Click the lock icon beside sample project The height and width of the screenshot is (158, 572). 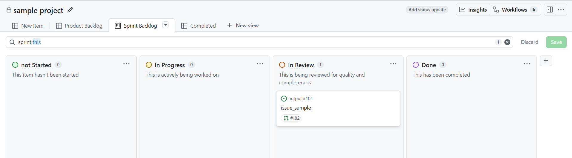9,10
